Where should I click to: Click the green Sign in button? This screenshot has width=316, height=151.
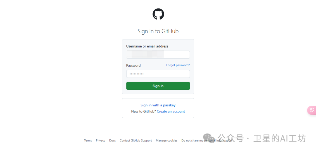click(x=158, y=86)
